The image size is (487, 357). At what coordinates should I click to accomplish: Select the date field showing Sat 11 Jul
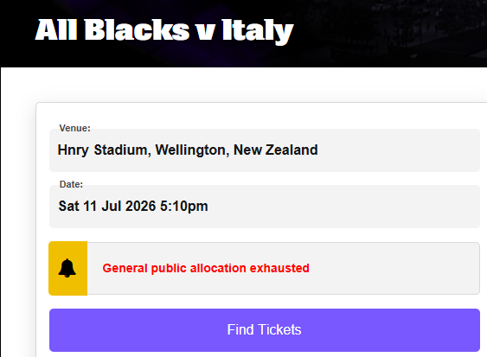[x=265, y=207]
